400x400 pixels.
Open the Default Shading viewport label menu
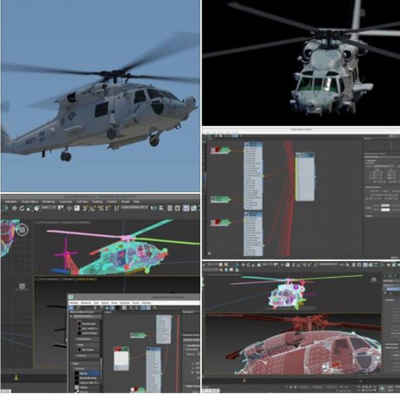pyautogui.click(x=86, y=279)
